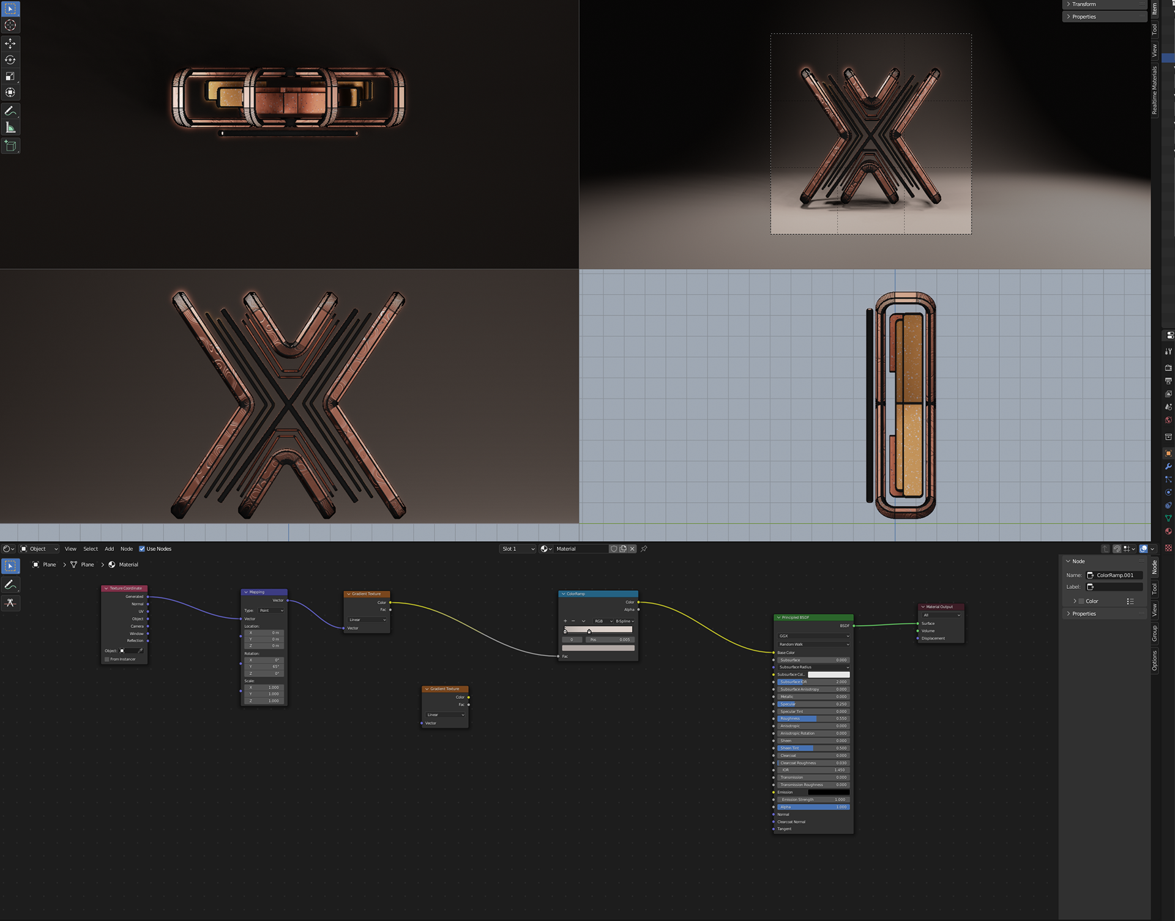The image size is (1175, 921).
Task: Select the Move tool in viewport toolbar
Action: coord(10,43)
